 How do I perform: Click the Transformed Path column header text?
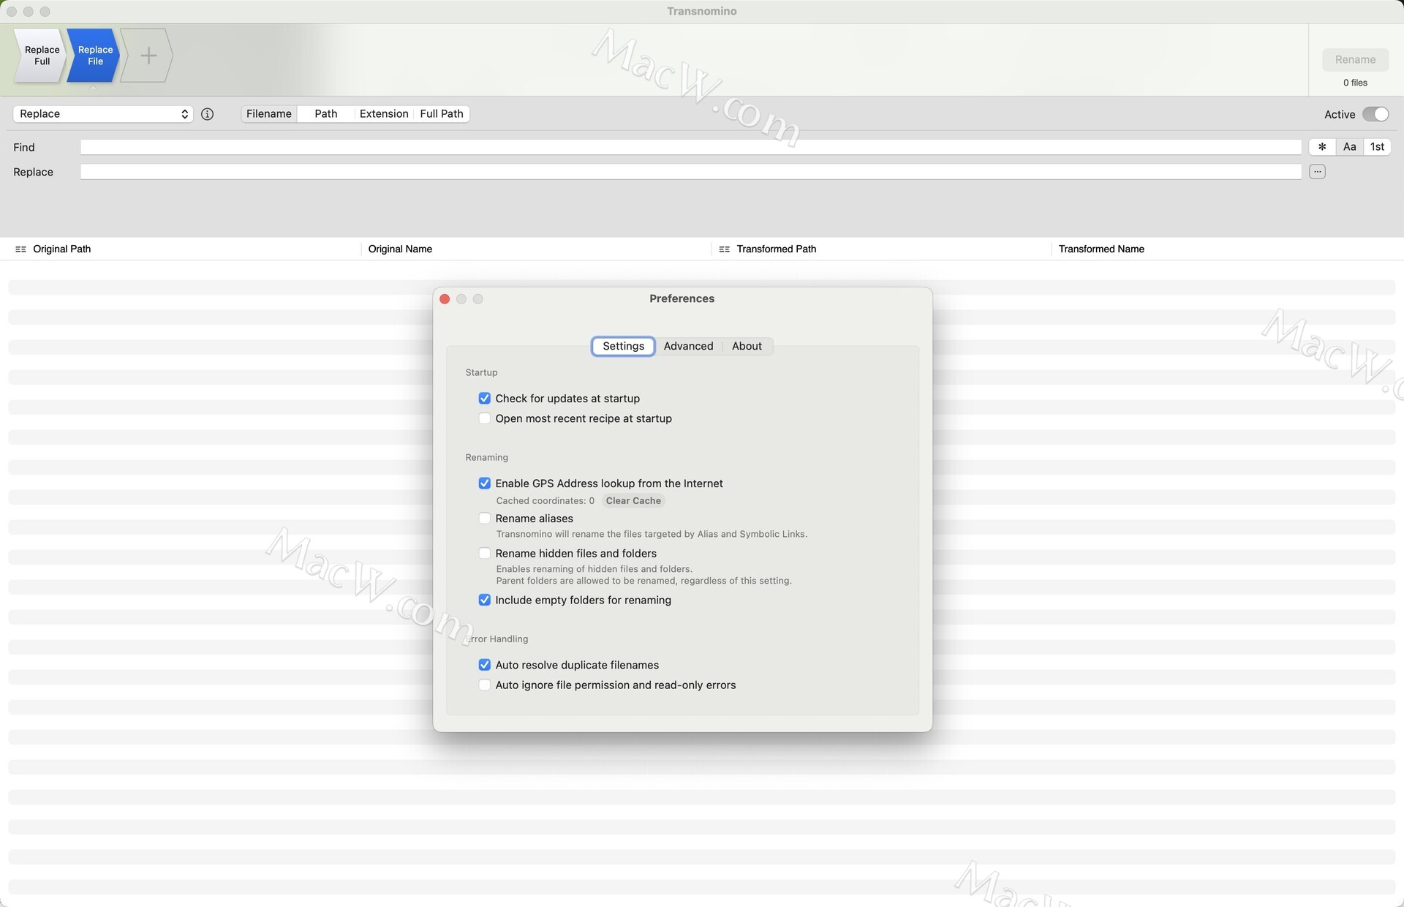[777, 249]
